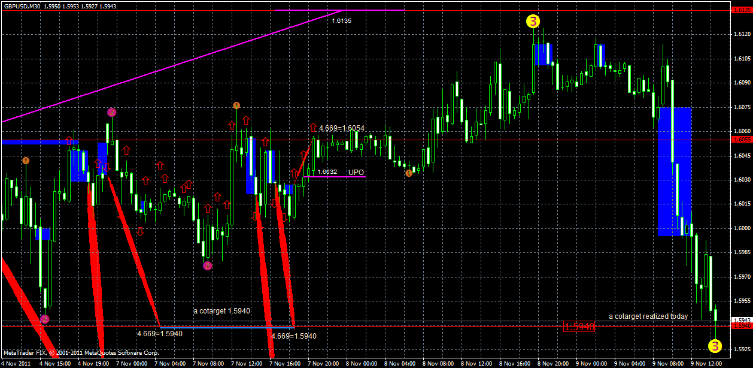Viewport: 753px width, 368px height.
Task: Select the red 1.6055 price tag on right axis
Action: tap(742, 138)
